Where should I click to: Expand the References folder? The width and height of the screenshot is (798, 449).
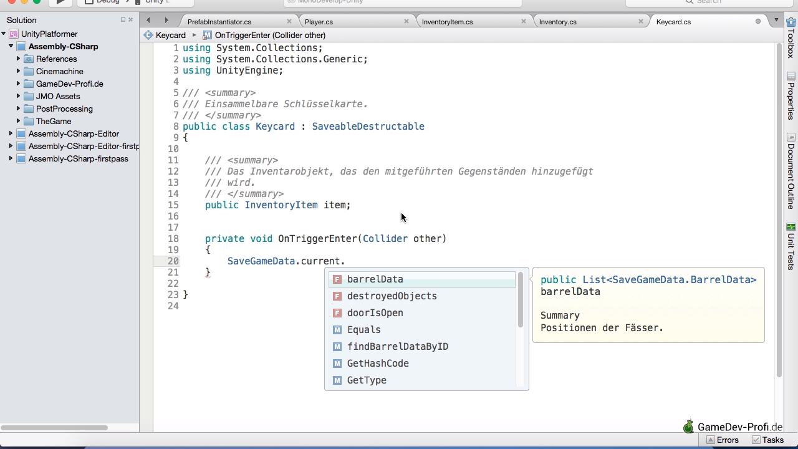tap(19, 59)
